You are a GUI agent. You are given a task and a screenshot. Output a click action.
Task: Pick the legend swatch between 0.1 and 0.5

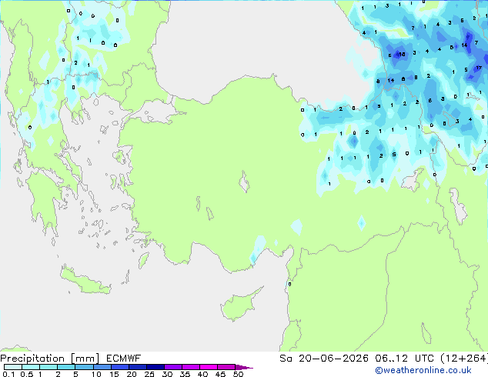[13, 367]
